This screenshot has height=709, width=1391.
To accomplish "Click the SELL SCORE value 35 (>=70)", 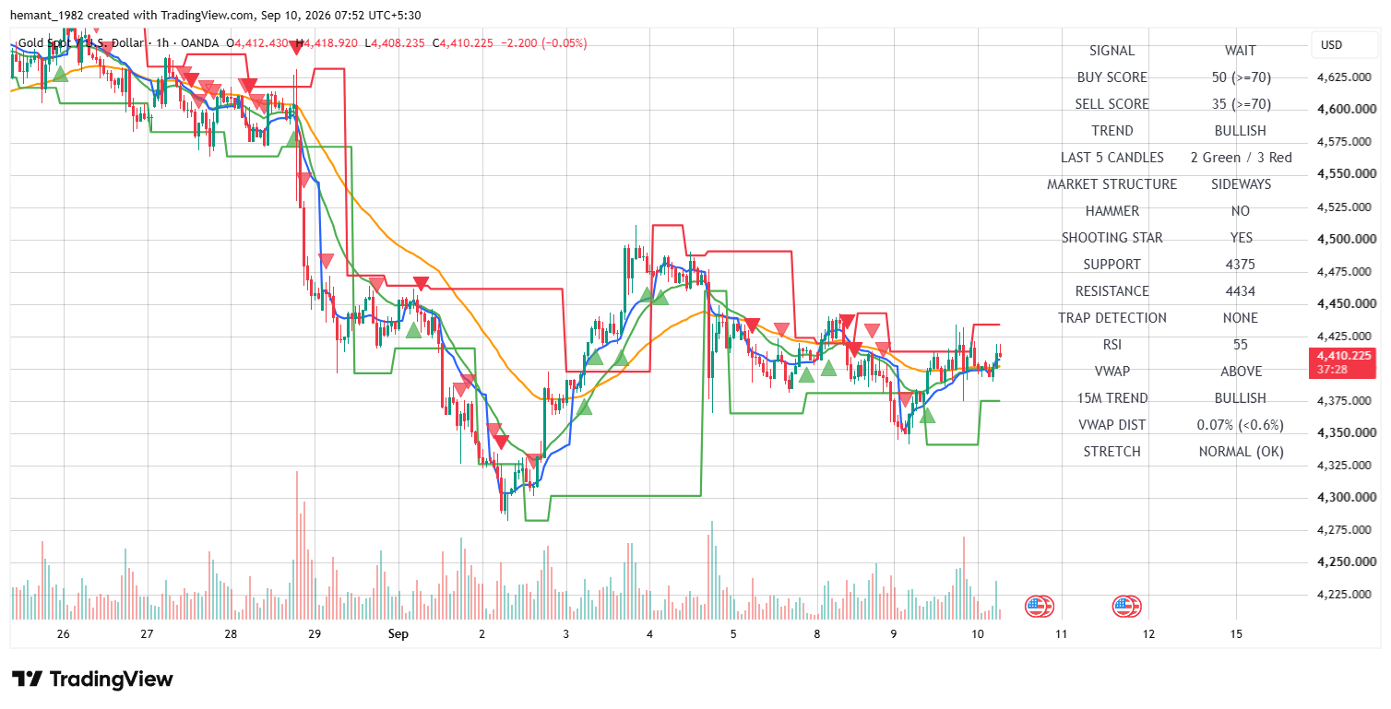I will [x=1241, y=104].
